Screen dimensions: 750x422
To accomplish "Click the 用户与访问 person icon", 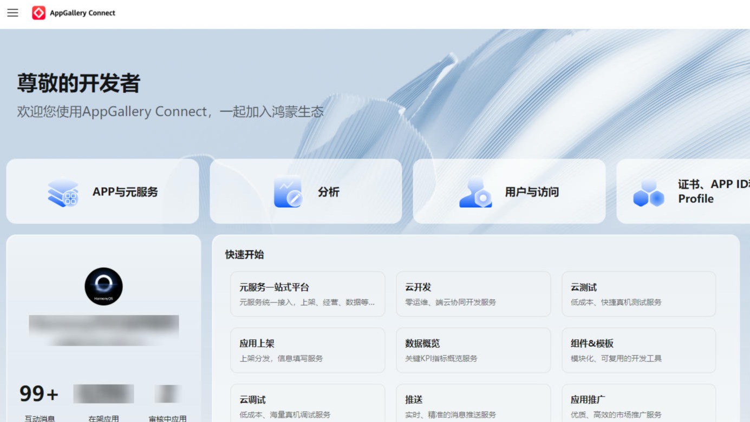I will click(475, 192).
